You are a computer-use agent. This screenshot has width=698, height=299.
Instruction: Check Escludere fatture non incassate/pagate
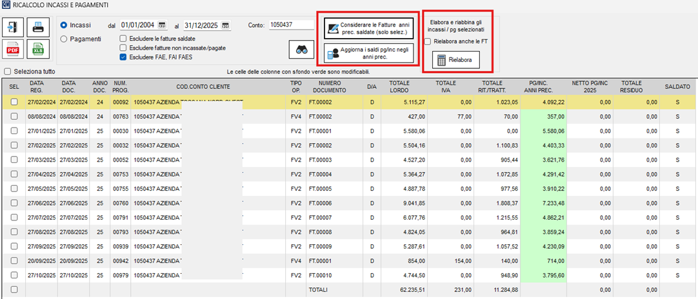click(124, 48)
